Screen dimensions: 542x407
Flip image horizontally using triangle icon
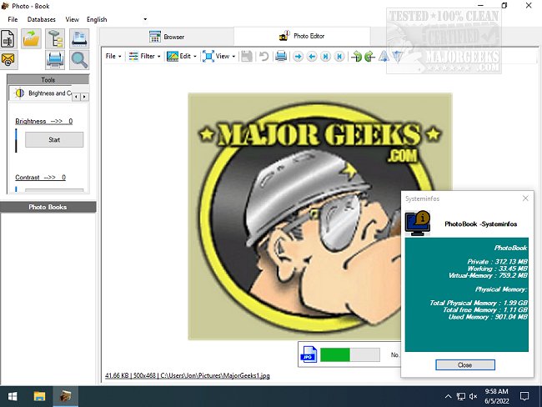coord(384,56)
